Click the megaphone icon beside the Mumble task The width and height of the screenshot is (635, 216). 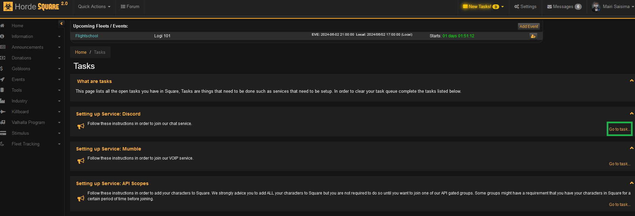coord(81,161)
